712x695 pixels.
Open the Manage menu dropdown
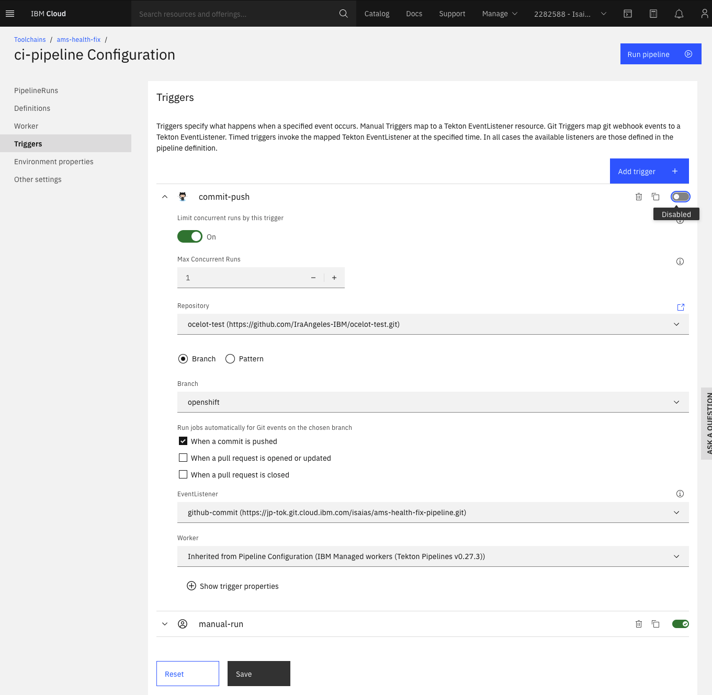[500, 14]
